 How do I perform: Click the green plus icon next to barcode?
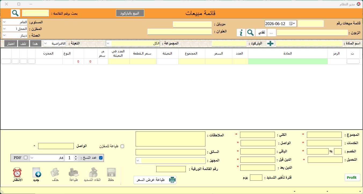[270, 44]
